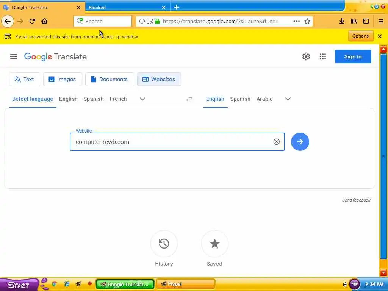Close the Google Translate tab
The width and height of the screenshot is (388, 291).
(78, 8)
